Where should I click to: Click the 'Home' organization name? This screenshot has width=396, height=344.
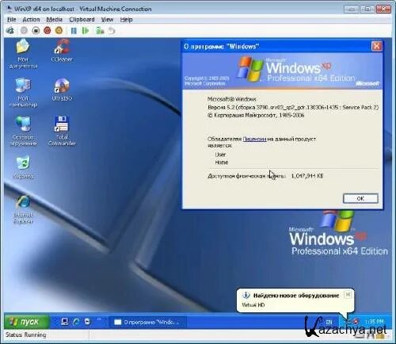[222, 162]
